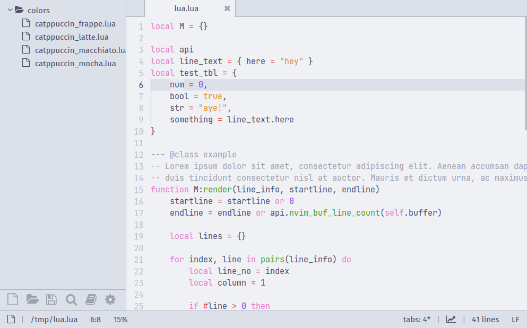The width and height of the screenshot is (527, 328).
Task: Open the search magnifier icon
Action: [71, 299]
